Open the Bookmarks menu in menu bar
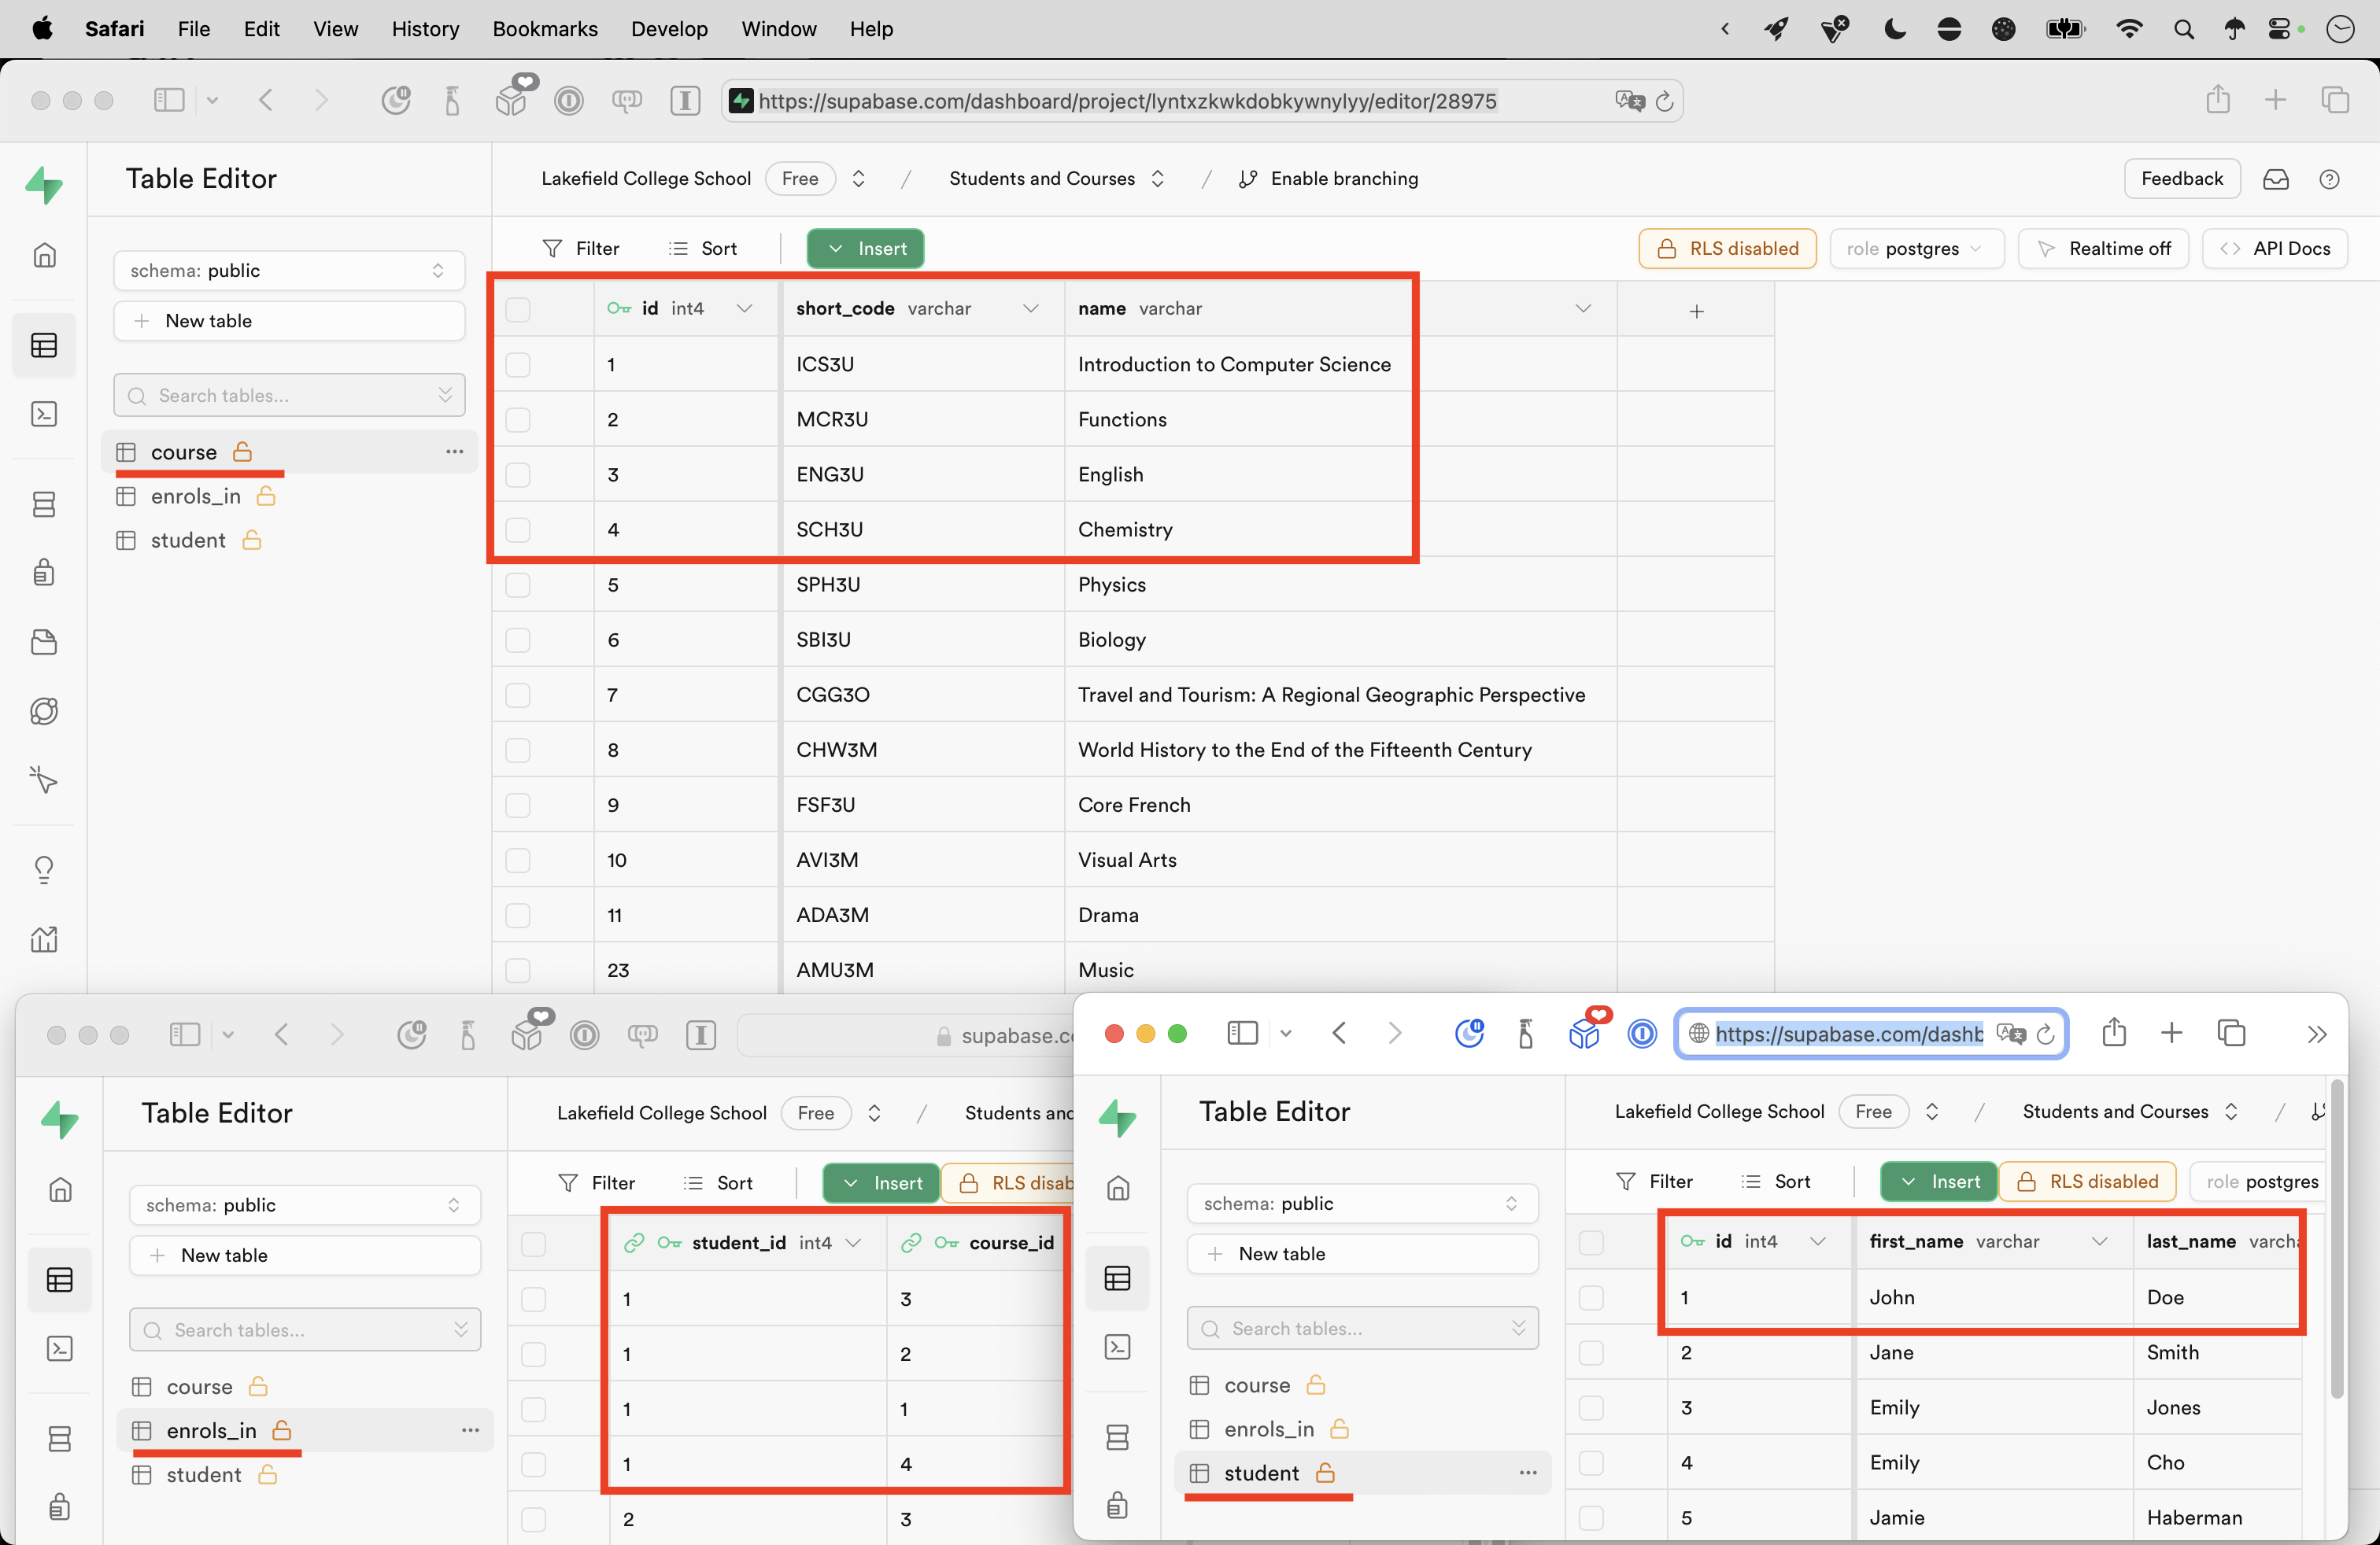The width and height of the screenshot is (2380, 1545). click(544, 29)
